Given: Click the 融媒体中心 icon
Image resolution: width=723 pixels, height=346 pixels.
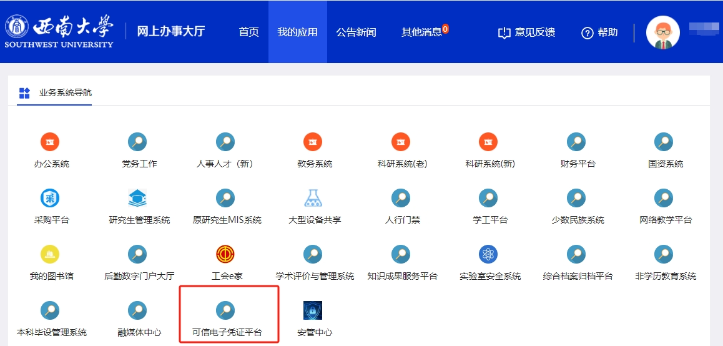Looking at the screenshot, I should pos(137,310).
